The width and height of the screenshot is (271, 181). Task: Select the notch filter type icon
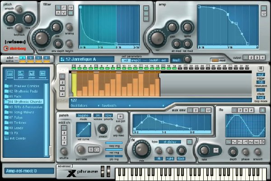(x=64, y=13)
